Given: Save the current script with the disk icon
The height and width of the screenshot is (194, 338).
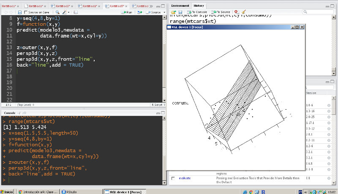Looking at the screenshot, I should [x=19, y=13].
